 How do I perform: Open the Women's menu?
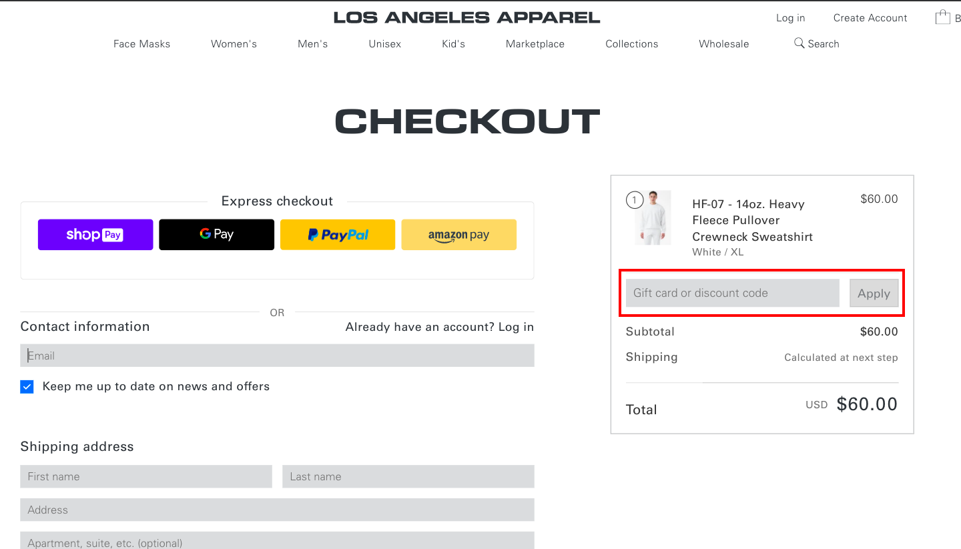[234, 44]
